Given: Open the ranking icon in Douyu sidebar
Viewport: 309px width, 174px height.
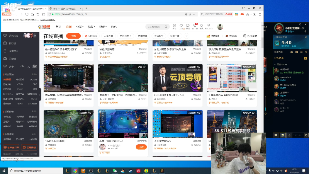Looking at the screenshot, I should click(5, 43).
